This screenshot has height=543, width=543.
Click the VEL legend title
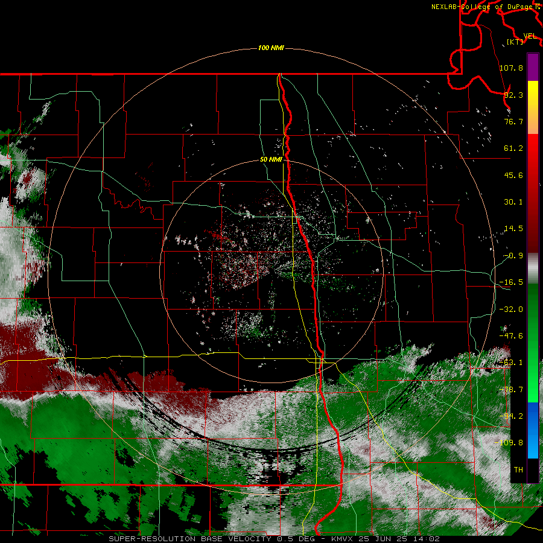coord(530,36)
